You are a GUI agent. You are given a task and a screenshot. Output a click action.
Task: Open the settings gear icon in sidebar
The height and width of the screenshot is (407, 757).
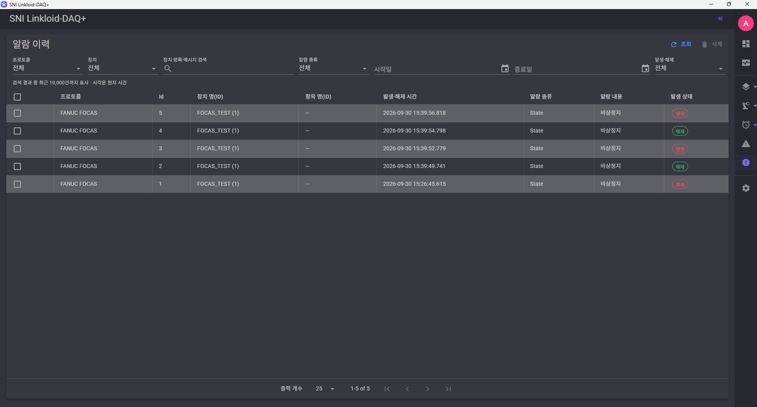746,188
